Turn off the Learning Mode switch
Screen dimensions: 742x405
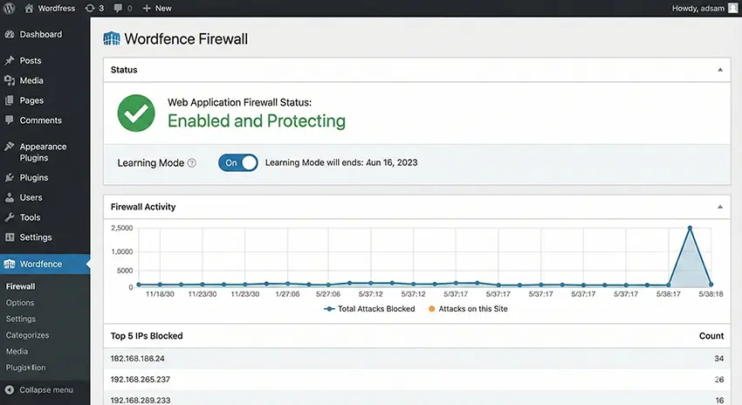238,162
